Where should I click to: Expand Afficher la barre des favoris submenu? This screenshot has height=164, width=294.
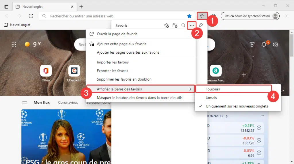pyautogui.click(x=141, y=89)
